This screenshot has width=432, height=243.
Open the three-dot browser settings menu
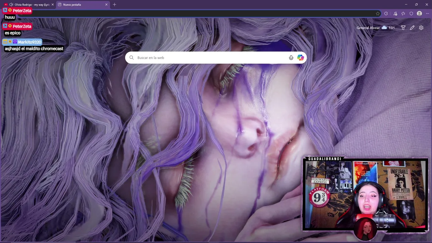click(x=427, y=13)
